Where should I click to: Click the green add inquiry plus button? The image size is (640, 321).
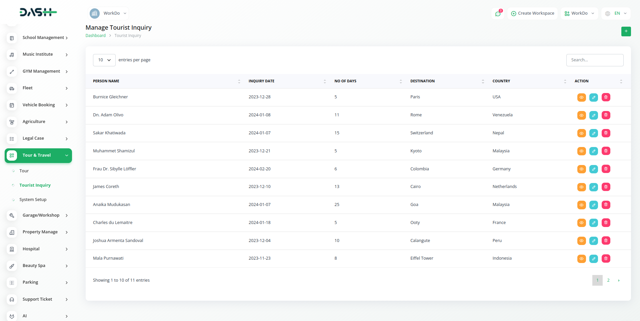pos(626,31)
